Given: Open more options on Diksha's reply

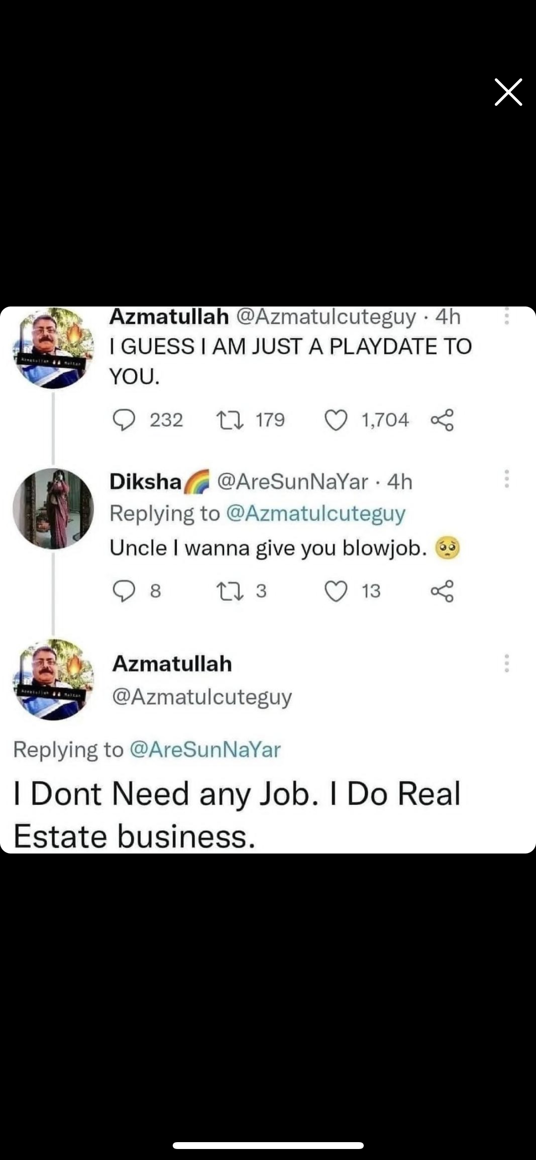Looking at the screenshot, I should [507, 479].
